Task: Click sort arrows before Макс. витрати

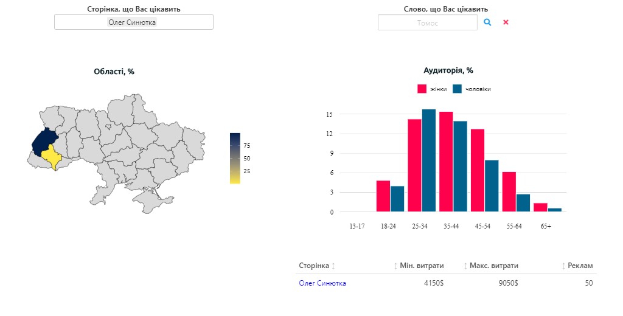Action: click(465, 266)
